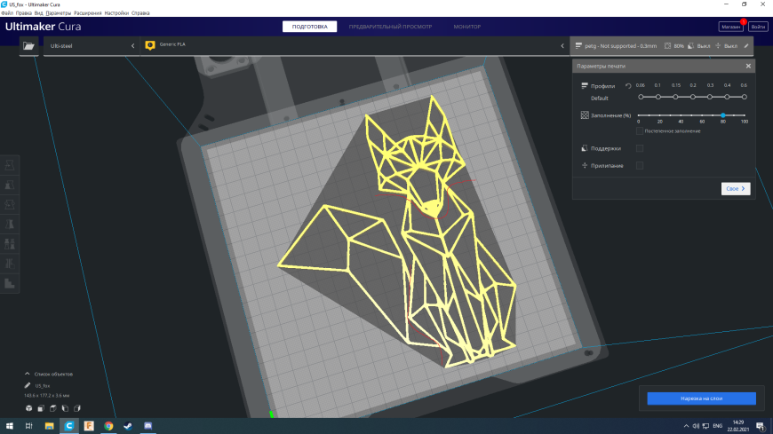The height and width of the screenshot is (434, 773).
Task: Enable the Прилипание (adhesion) checkbox
Action: click(x=640, y=165)
